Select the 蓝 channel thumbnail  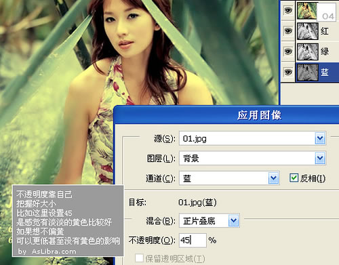pos(307,73)
